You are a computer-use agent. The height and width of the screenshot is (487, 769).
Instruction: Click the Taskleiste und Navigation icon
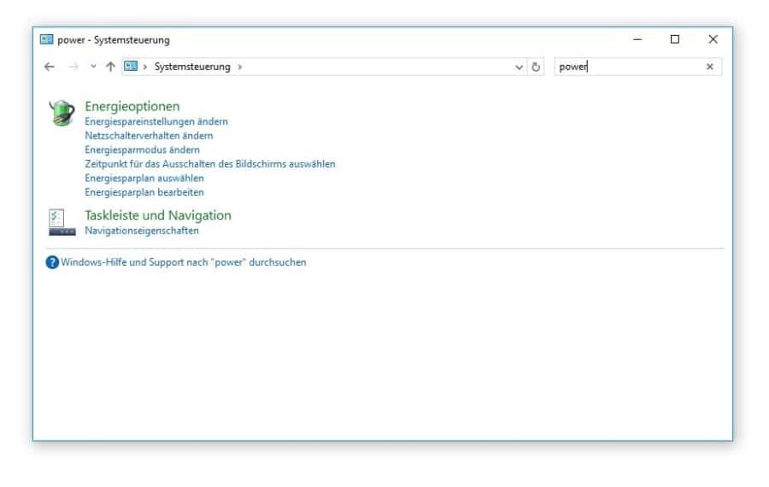pyautogui.click(x=62, y=222)
